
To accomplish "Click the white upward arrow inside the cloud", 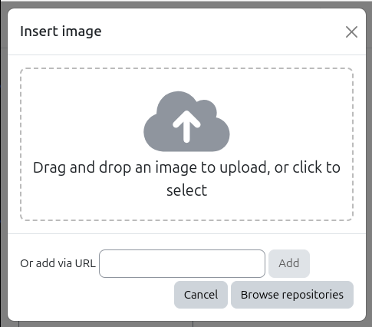I will click(186, 127).
